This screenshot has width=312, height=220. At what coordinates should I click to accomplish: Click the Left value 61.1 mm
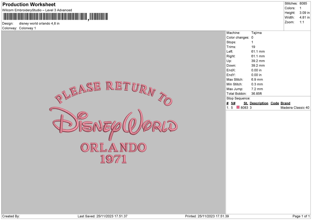click(x=258, y=51)
